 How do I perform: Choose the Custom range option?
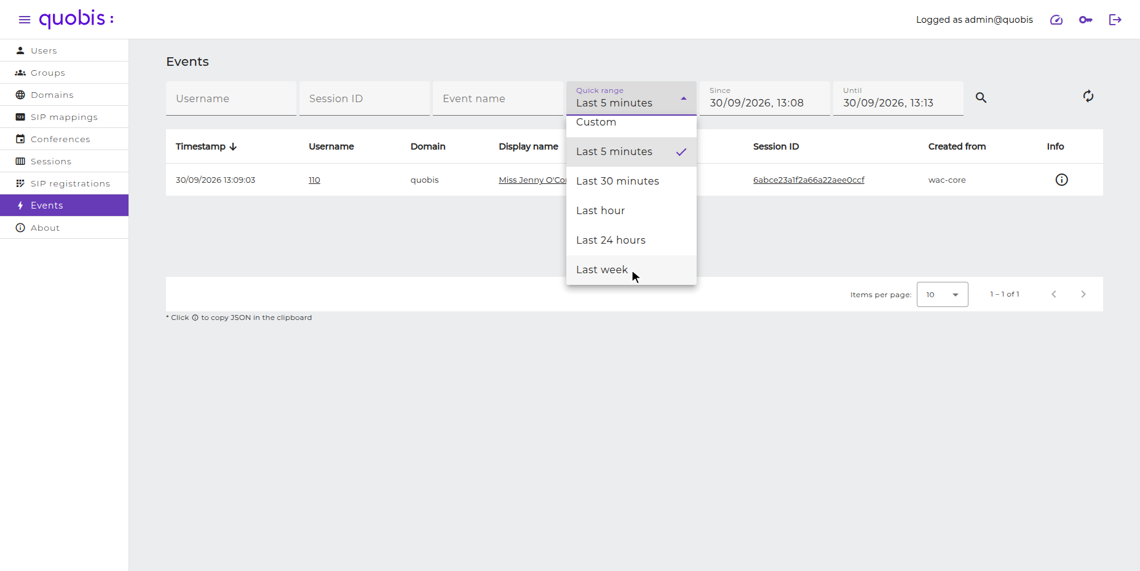(631, 125)
